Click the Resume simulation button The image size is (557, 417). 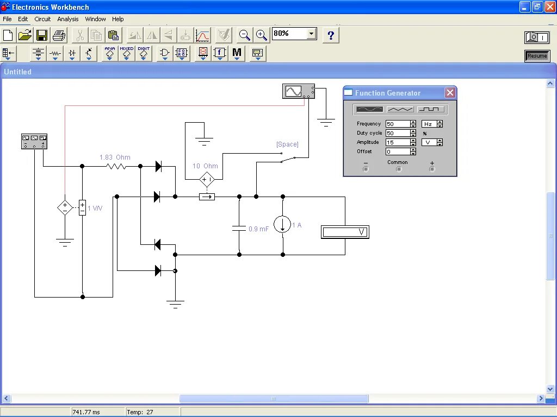(537, 56)
